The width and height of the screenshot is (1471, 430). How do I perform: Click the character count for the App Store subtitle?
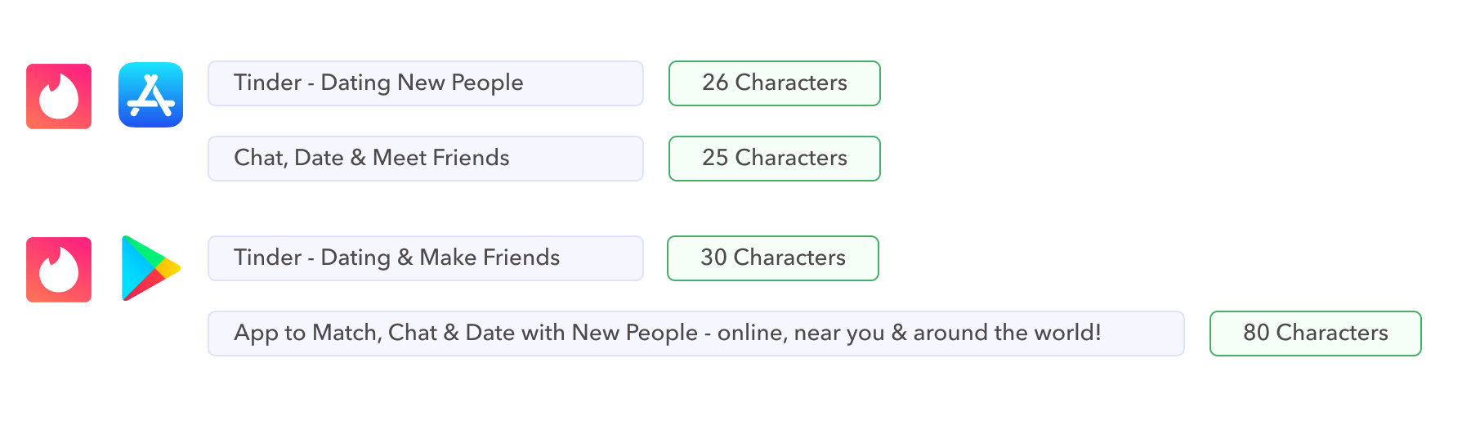point(774,159)
